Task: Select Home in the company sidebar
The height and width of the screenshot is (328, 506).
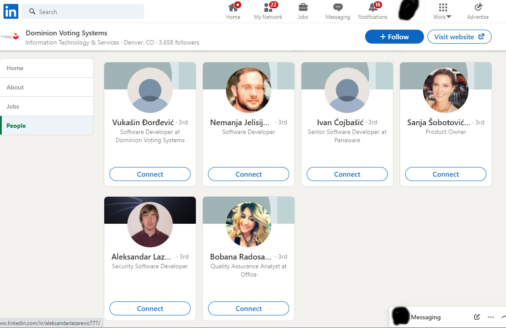Action: [47, 68]
